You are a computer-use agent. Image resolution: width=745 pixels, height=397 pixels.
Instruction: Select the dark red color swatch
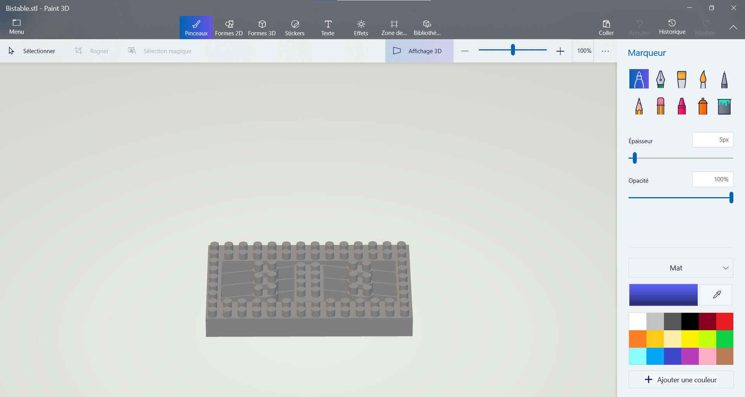[707, 321]
